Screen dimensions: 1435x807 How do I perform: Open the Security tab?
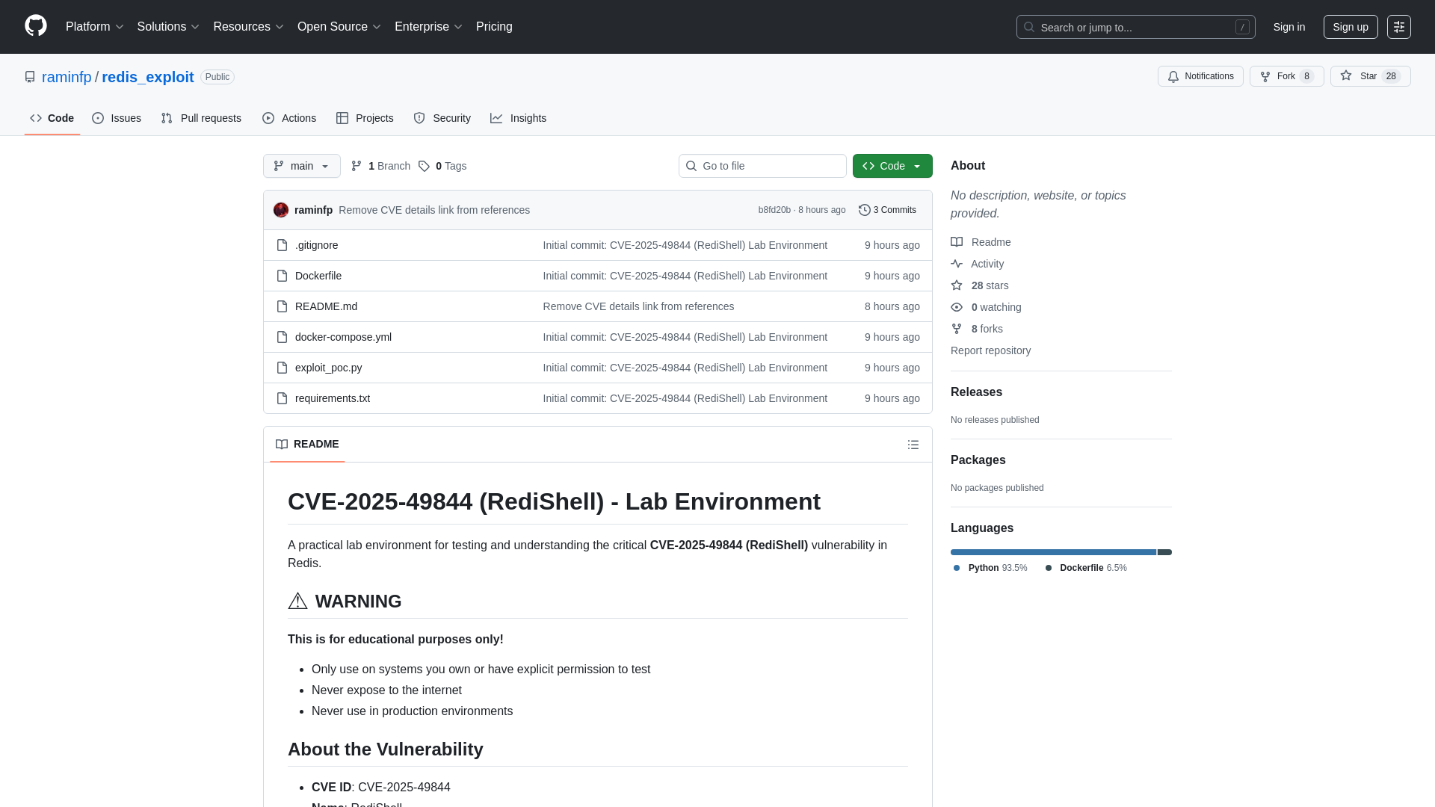442,118
